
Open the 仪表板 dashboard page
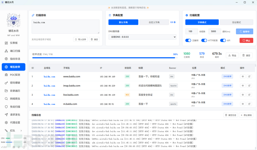pos(13,43)
